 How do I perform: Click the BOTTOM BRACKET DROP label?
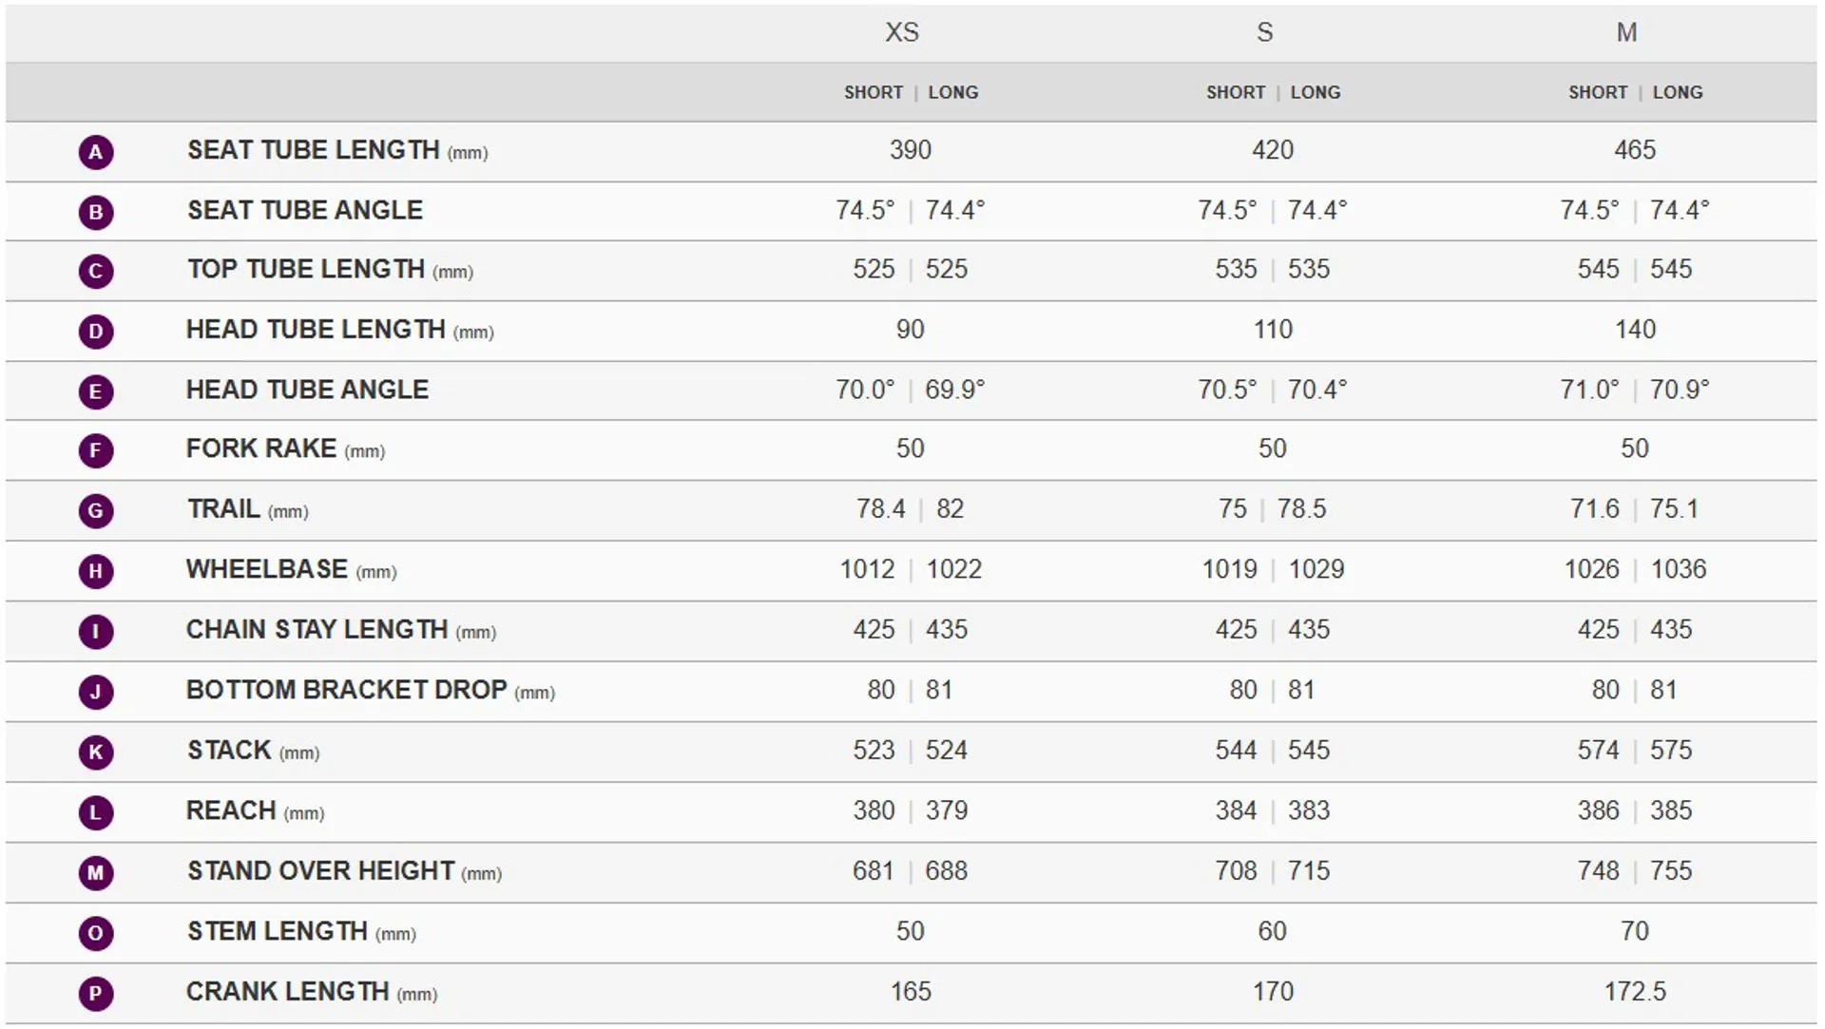346,691
